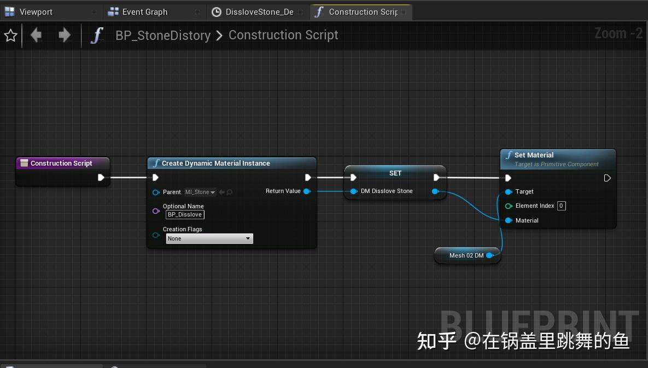
Task: Click the magnifier icon to browse to MI_Stone asset
Action: pyautogui.click(x=229, y=192)
